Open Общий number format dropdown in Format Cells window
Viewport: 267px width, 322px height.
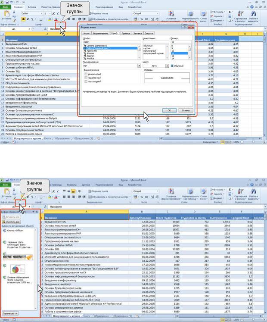[x=158, y=13]
